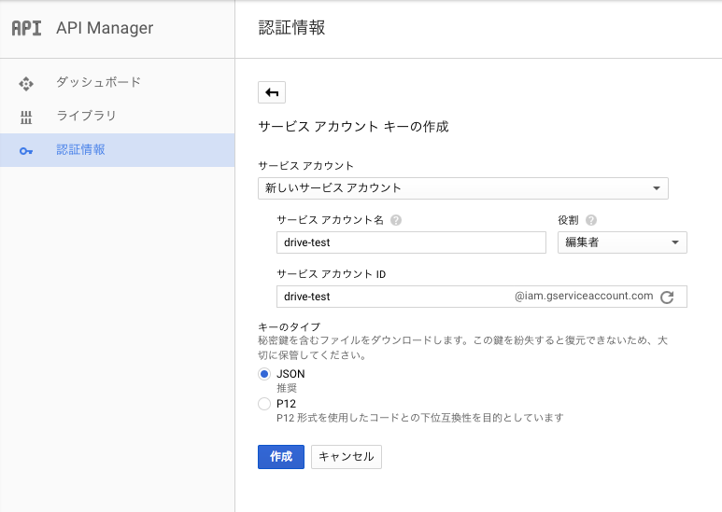Click the キーのタイプ label

[x=290, y=326]
